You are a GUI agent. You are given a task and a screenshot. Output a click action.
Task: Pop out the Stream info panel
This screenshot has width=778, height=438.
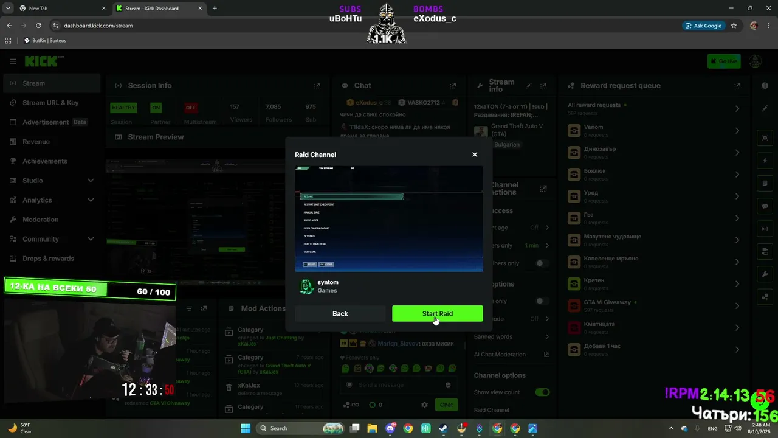[x=543, y=86]
